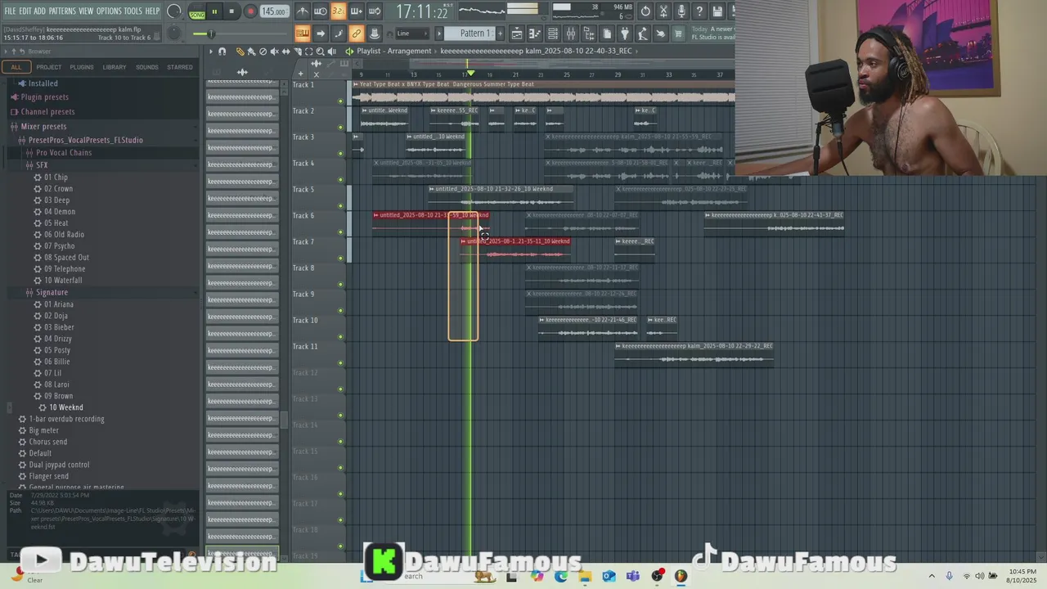
Task: Open the TOOLS menu
Action: tap(133, 11)
